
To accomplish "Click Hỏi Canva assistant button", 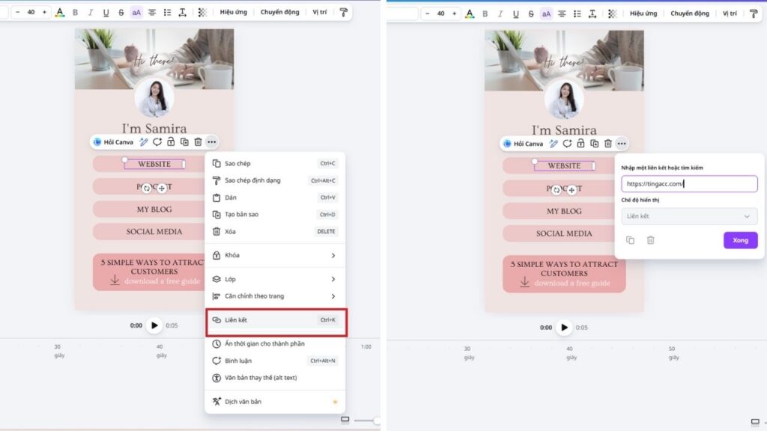I will (116, 142).
